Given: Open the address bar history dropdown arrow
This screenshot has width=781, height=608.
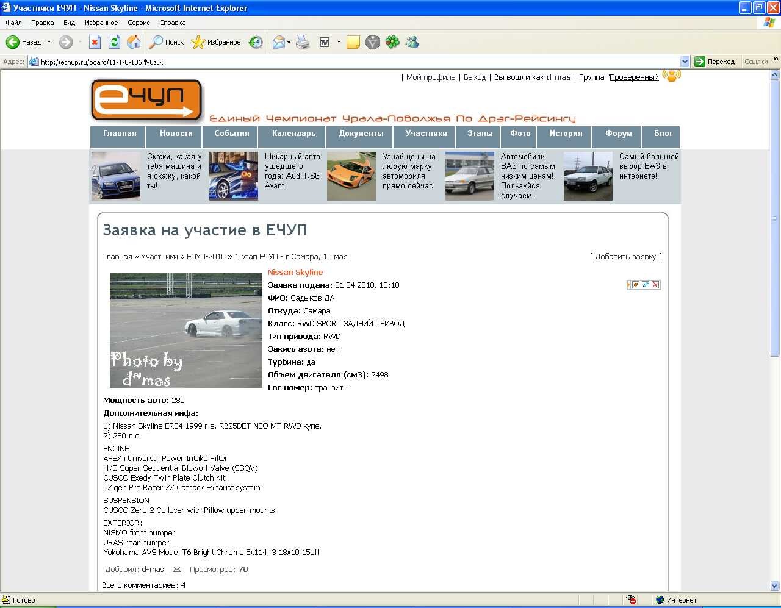Looking at the screenshot, I should tap(685, 61).
